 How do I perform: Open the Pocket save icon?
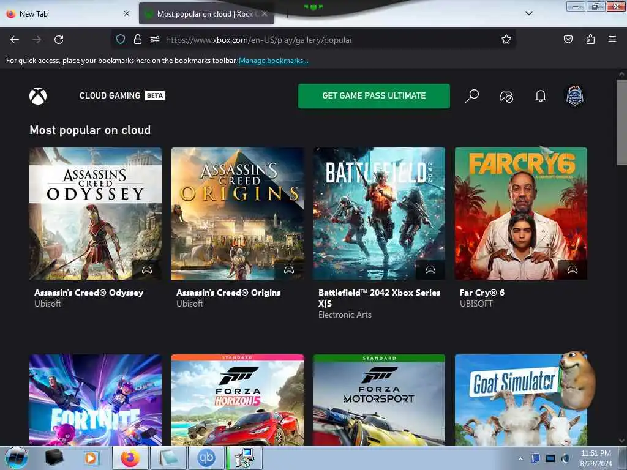tap(568, 39)
